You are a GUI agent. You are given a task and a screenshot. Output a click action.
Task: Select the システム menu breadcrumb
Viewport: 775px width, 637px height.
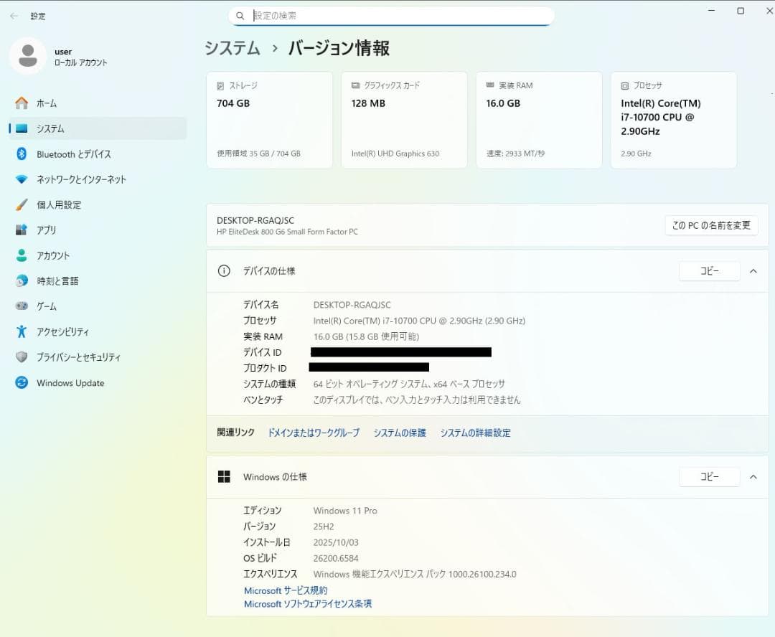[x=232, y=47]
